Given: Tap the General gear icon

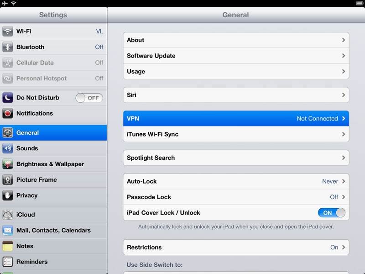Looking at the screenshot, I should tap(7, 132).
